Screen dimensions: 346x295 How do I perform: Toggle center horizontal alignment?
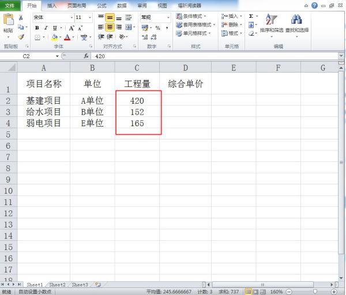tap(110, 27)
